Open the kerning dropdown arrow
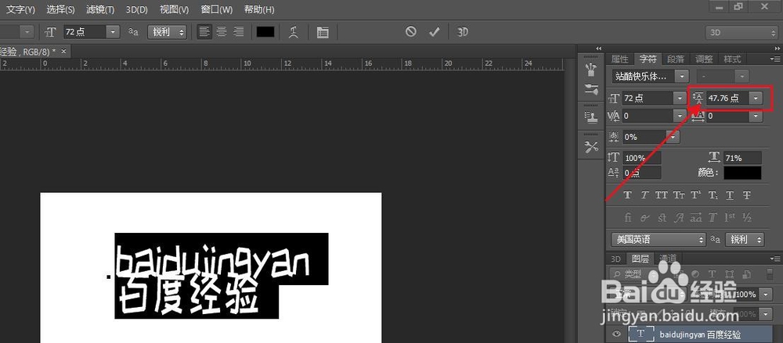Screen dimensions: 783x343 tap(680, 116)
